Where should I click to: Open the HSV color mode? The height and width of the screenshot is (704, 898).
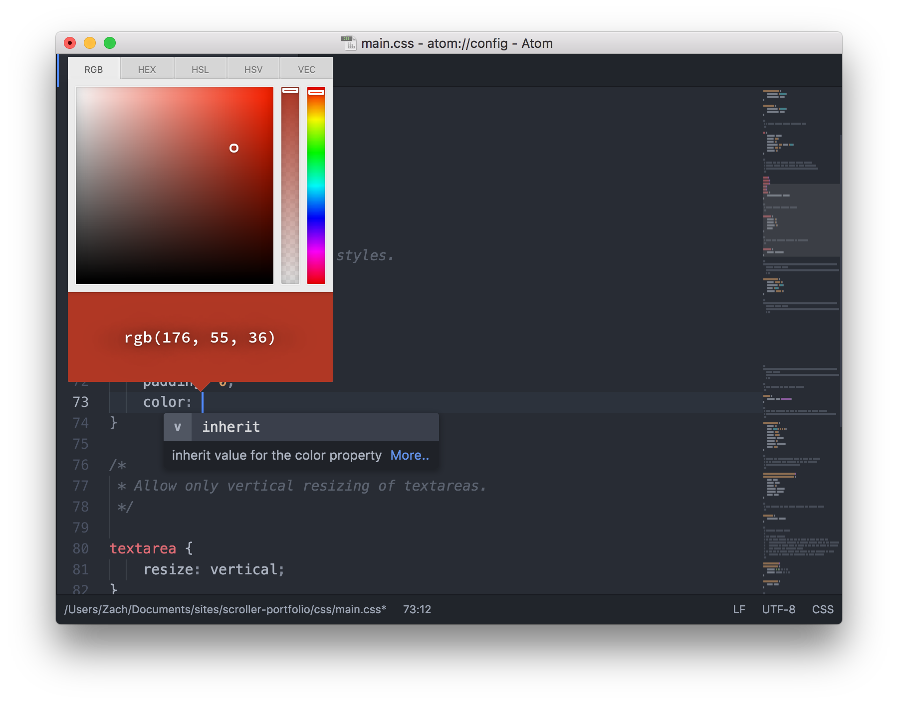253,69
